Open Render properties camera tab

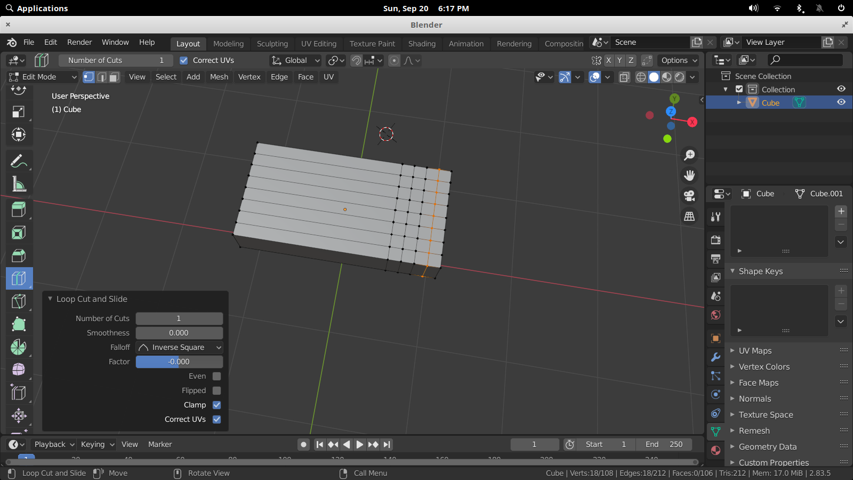point(715,240)
